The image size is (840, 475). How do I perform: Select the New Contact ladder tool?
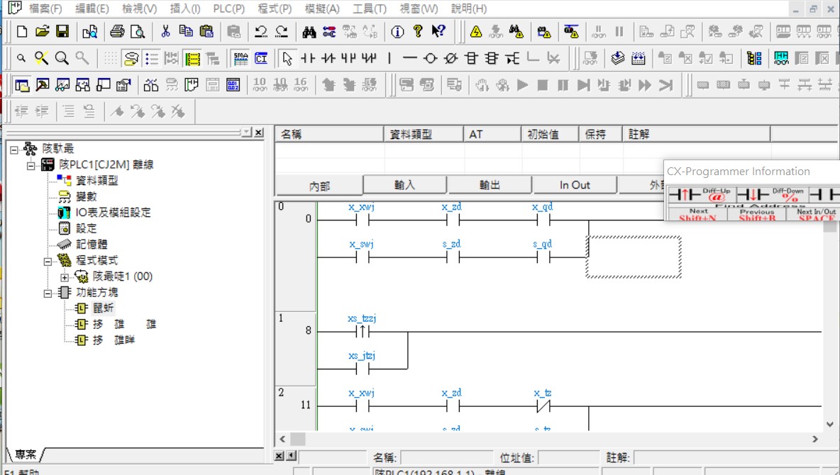pos(307,58)
